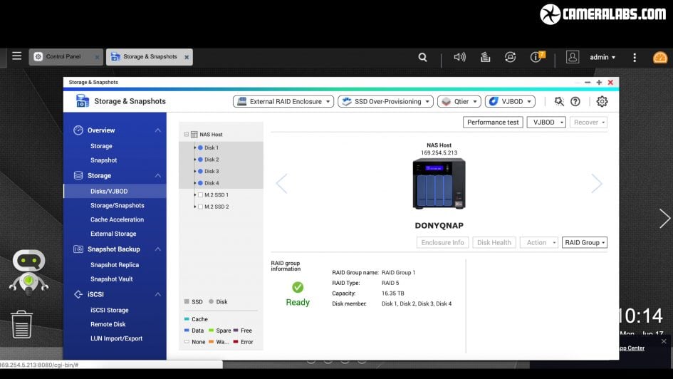Open the help question mark icon
Viewport: 673px width, 379px height.
(x=575, y=101)
